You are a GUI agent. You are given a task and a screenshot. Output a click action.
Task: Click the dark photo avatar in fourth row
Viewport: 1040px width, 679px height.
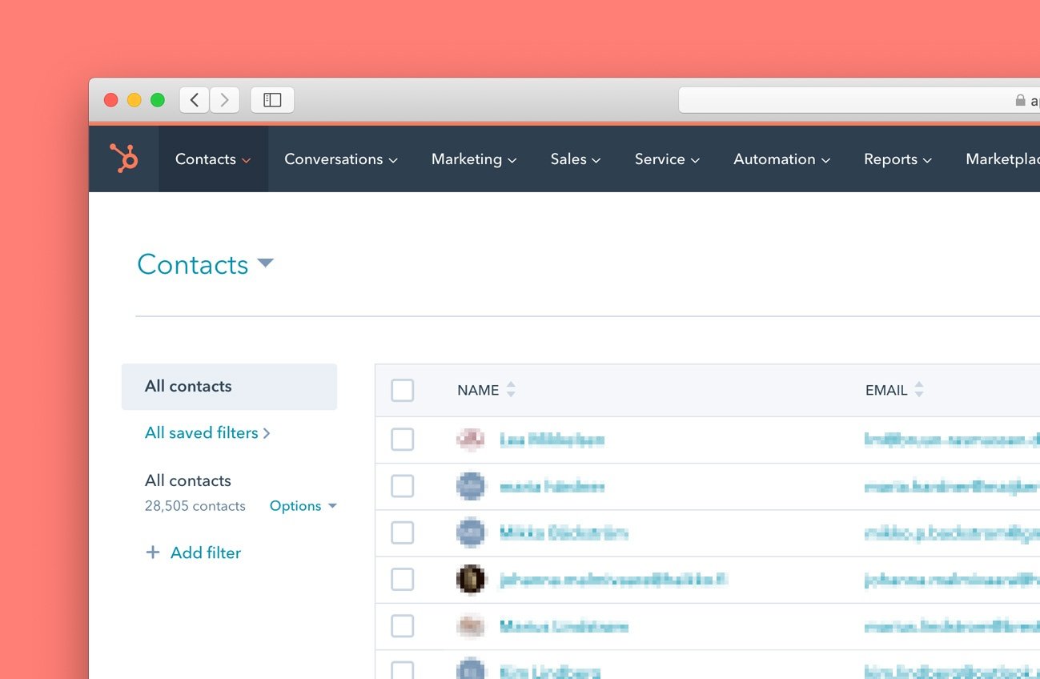tap(471, 579)
